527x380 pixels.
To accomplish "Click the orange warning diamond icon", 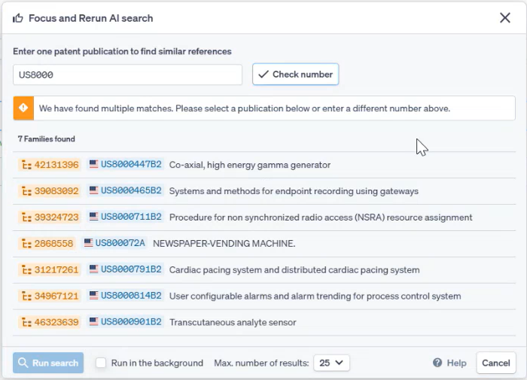I will pyautogui.click(x=23, y=108).
